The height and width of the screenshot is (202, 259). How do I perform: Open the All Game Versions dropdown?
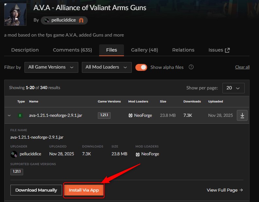pos(51,67)
